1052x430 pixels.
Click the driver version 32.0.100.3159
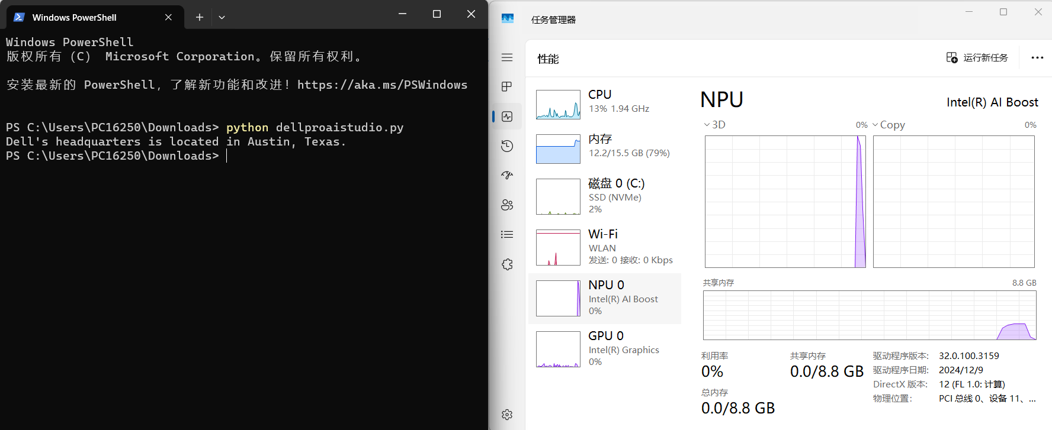click(969, 355)
